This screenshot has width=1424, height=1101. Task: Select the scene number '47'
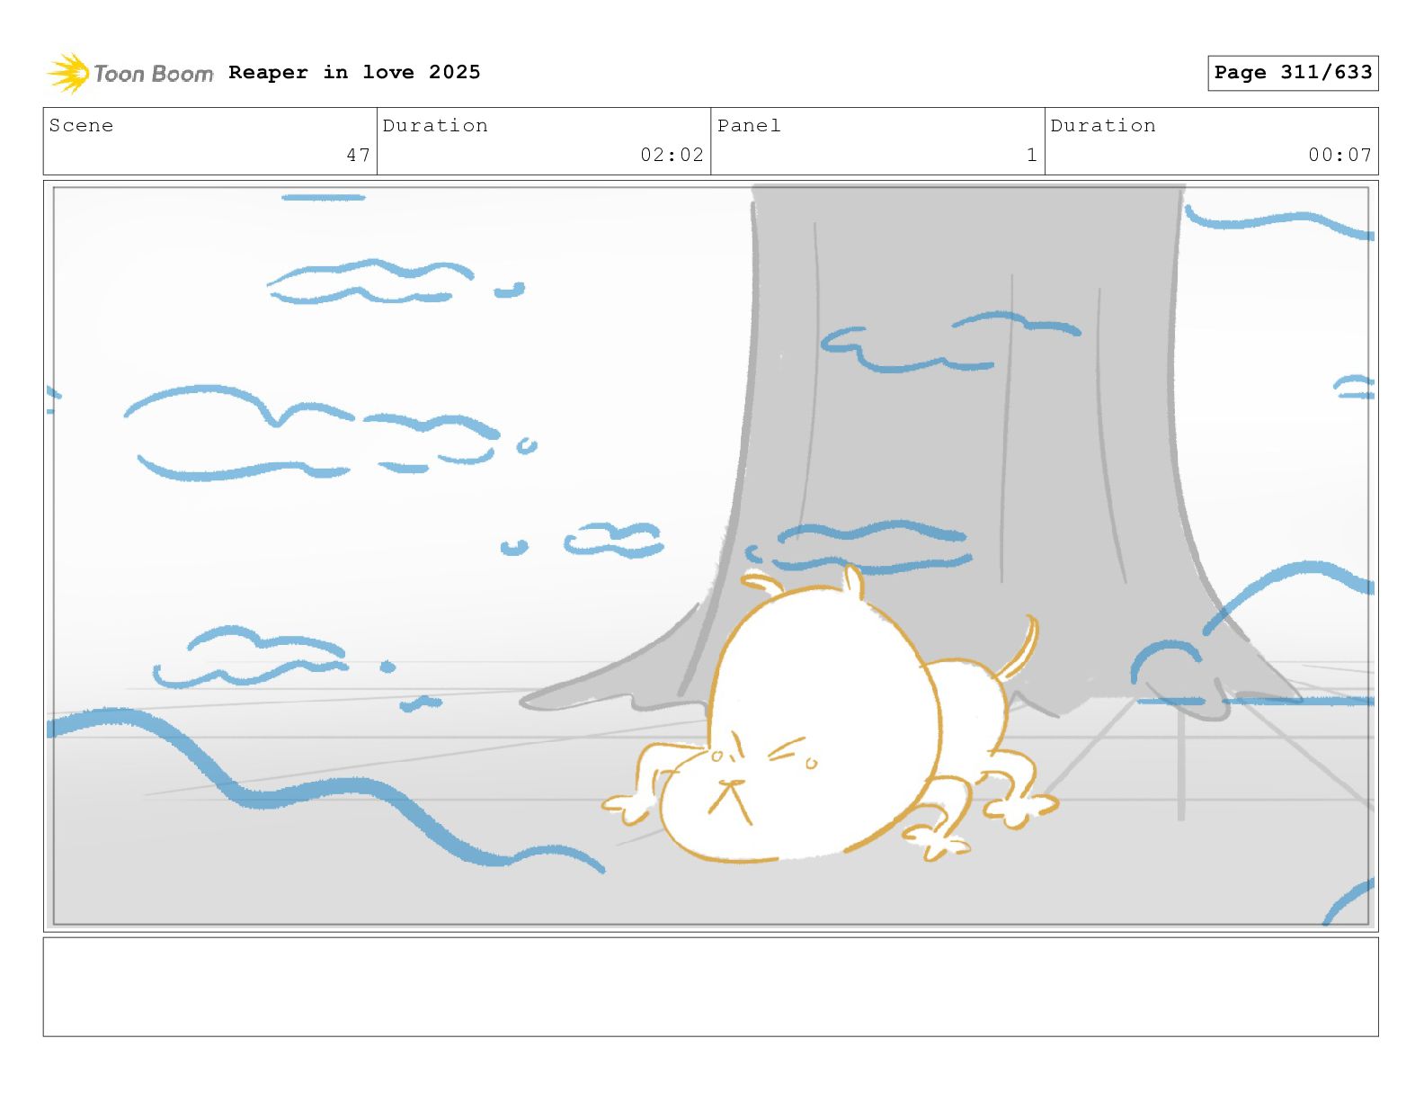(x=359, y=155)
